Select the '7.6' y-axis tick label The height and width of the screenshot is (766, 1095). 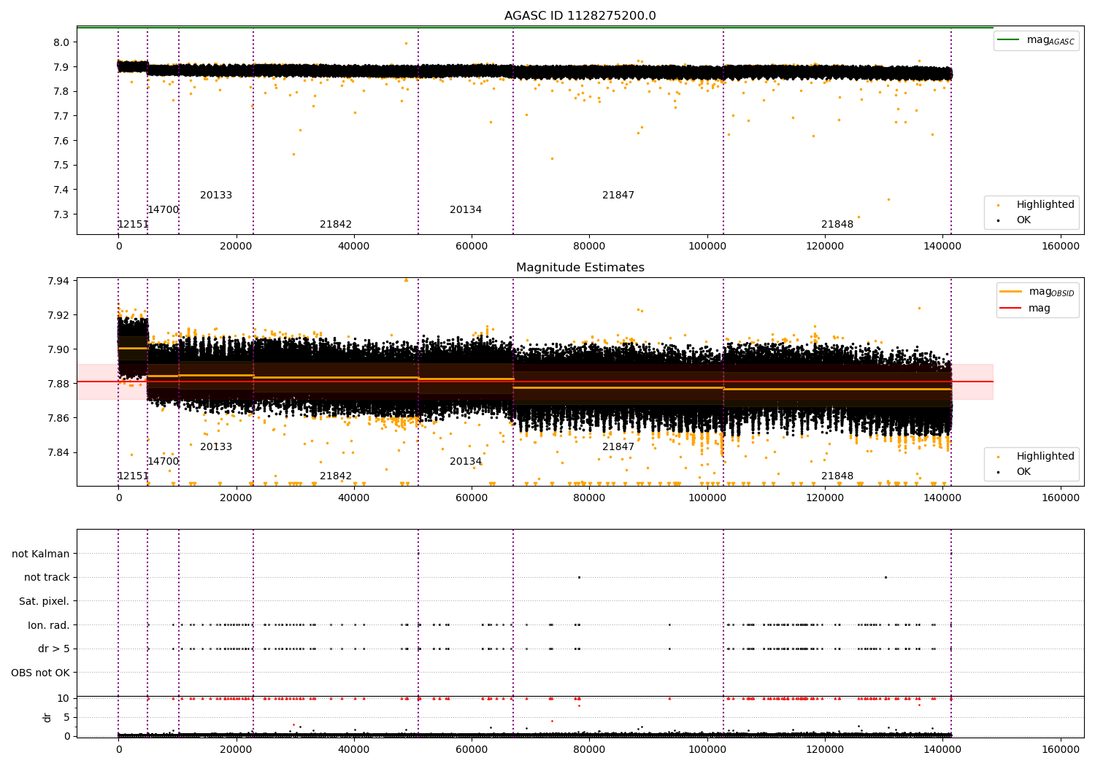click(61, 141)
